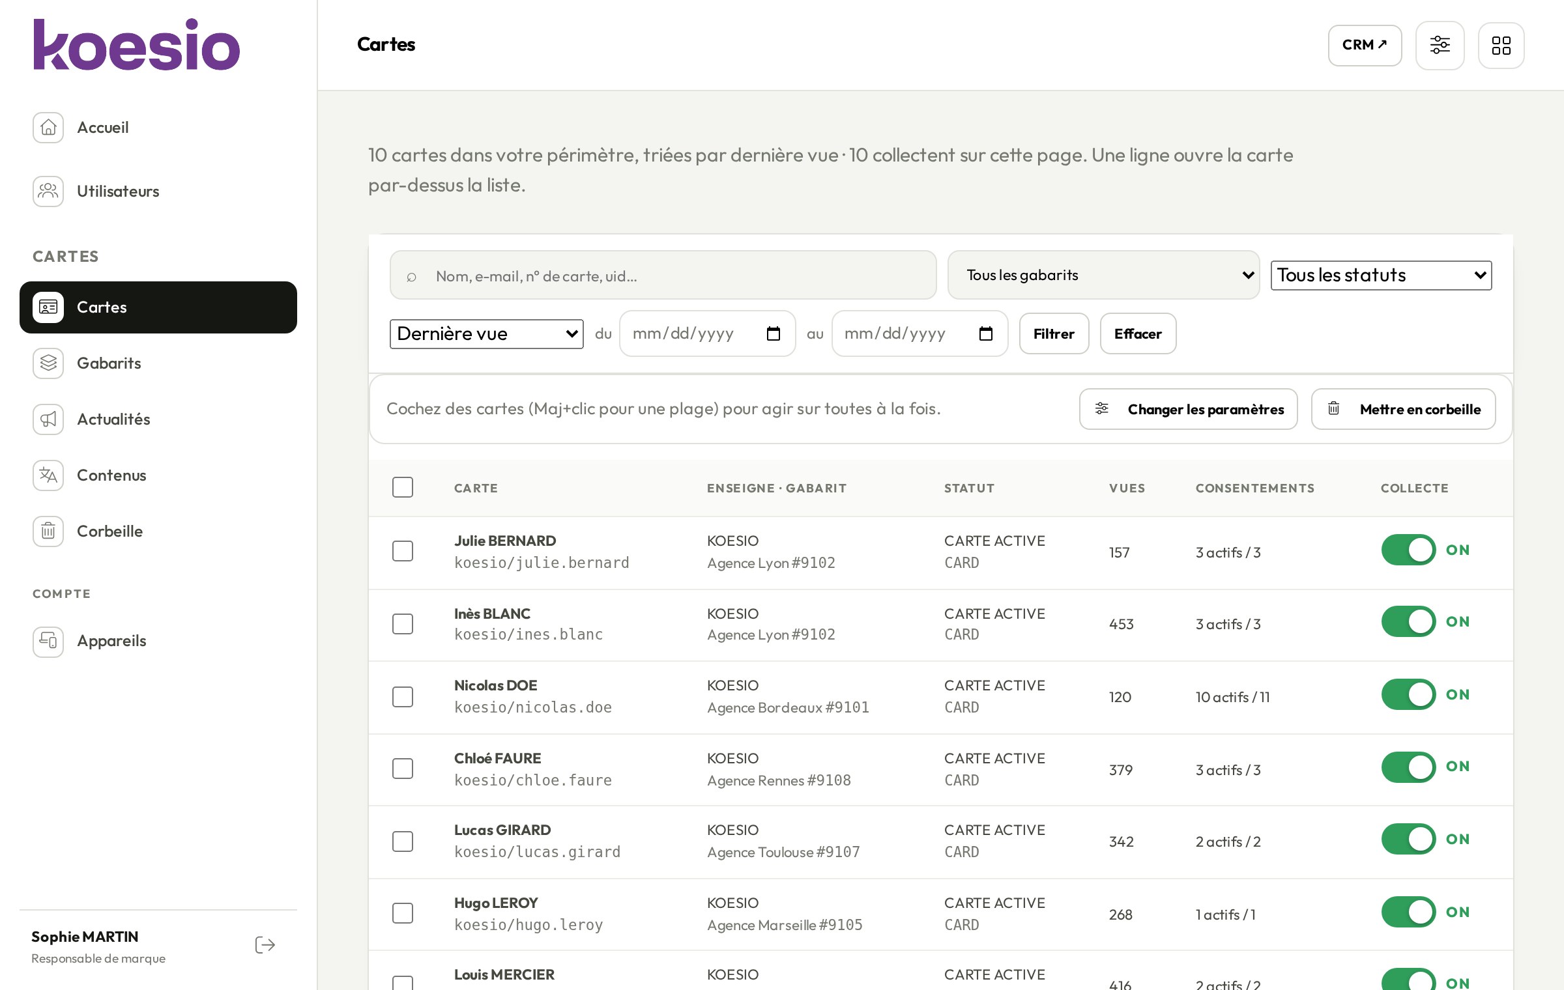Viewport: 1564px width, 990px height.
Task: Open the sliders settings icon in header
Action: [1440, 46]
